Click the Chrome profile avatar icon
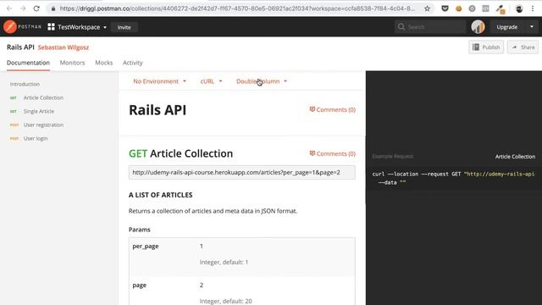542x305 pixels. point(519,9)
